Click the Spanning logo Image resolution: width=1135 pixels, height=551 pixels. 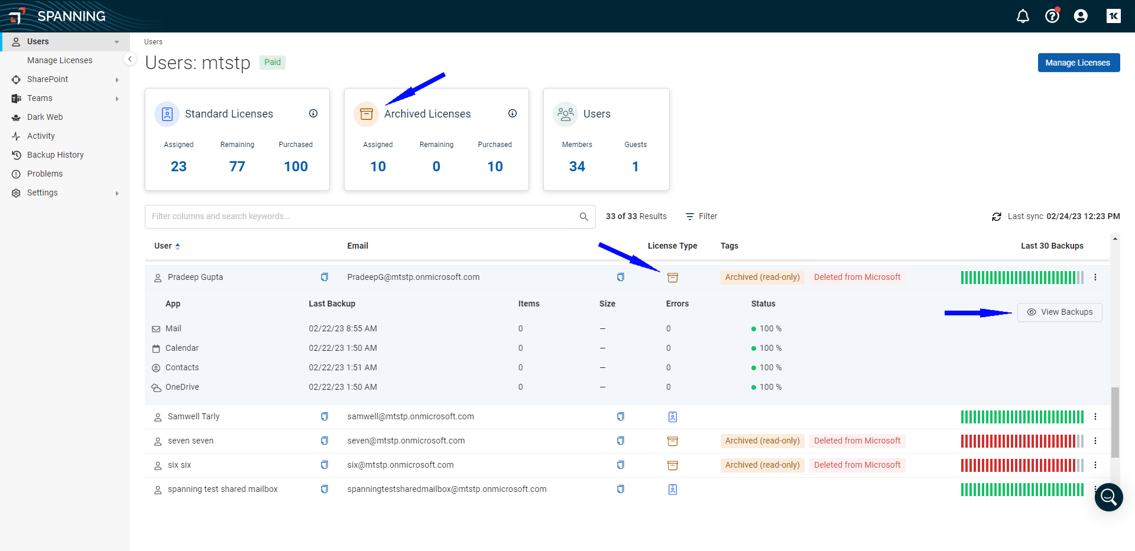tap(57, 16)
